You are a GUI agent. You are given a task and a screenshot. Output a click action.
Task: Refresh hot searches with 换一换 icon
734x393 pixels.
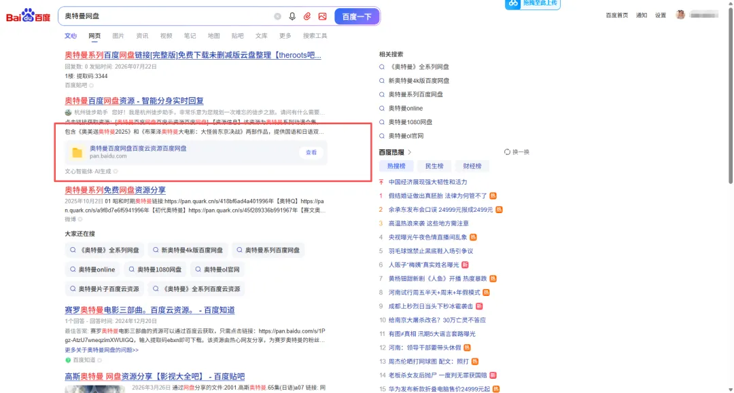coord(507,152)
